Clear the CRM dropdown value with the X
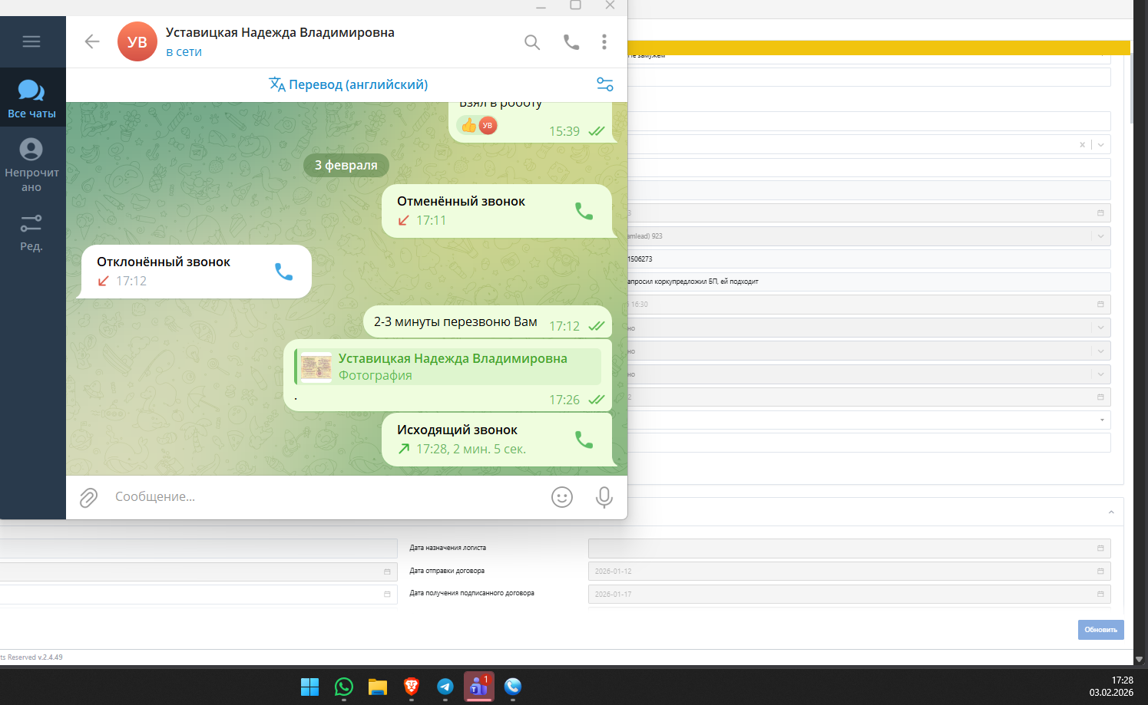Screen dimensions: 1148x705 (1083, 144)
